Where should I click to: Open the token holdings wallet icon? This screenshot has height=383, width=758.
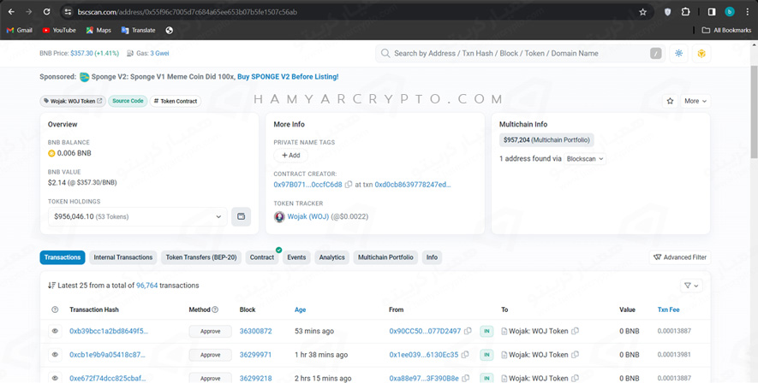coord(242,216)
